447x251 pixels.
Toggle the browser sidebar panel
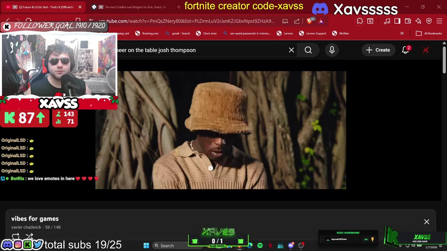click(x=397, y=21)
